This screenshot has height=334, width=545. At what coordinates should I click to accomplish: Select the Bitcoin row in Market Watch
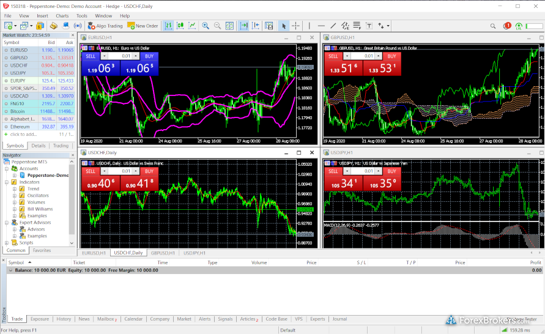[x=39, y=111]
